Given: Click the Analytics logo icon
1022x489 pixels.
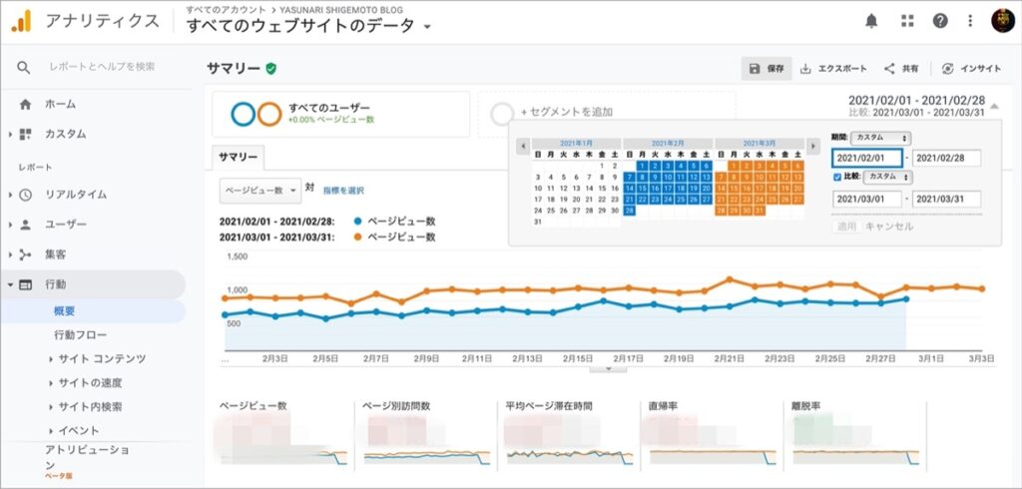Looking at the screenshot, I should (21, 22).
